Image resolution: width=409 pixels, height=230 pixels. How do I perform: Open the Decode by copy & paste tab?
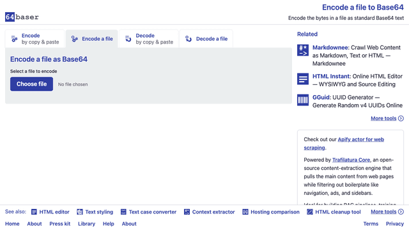(x=149, y=39)
